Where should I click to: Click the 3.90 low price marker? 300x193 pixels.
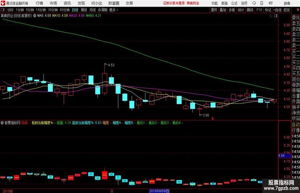tap(206, 115)
